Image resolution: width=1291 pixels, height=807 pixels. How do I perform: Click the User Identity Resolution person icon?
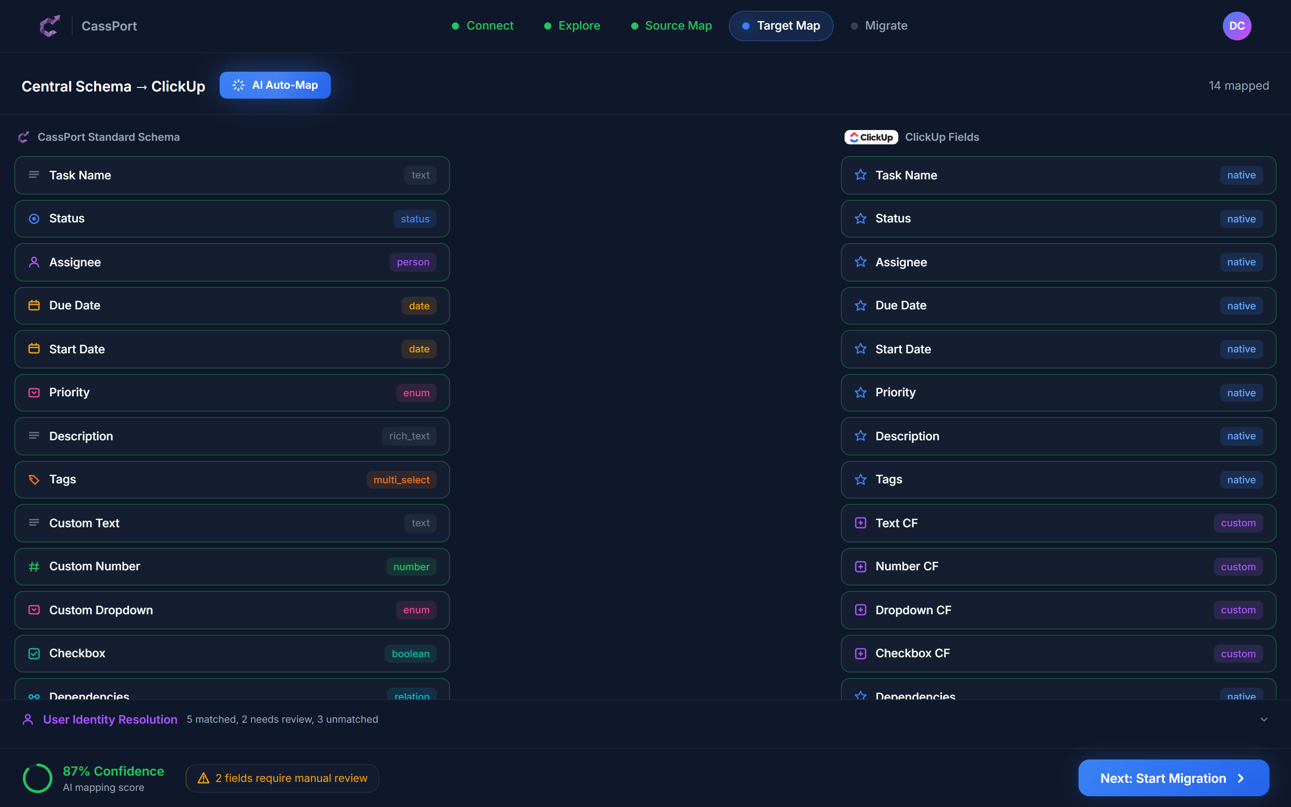click(28, 719)
